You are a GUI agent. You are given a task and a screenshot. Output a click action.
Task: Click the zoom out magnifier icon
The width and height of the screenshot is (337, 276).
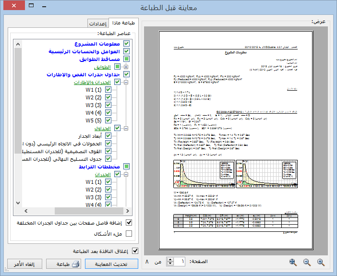tap(307, 262)
